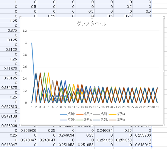
Task: Click the x-axis label 25
Action: [132, 107]
